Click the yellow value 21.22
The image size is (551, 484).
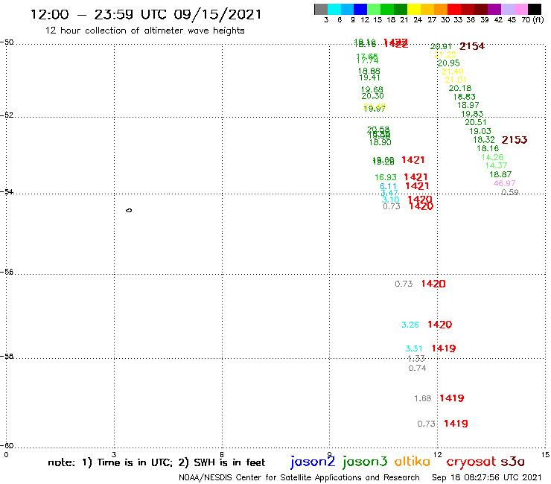[x=445, y=54]
